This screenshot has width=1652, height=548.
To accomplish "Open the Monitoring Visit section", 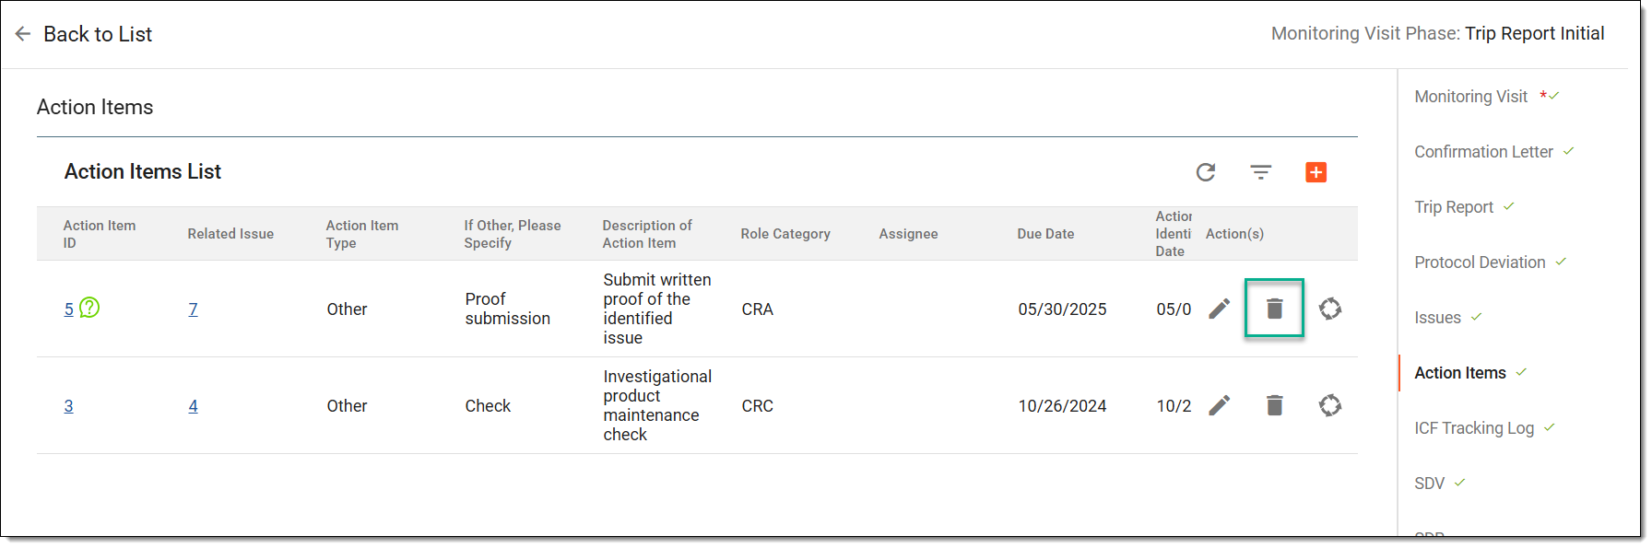I will tap(1471, 97).
